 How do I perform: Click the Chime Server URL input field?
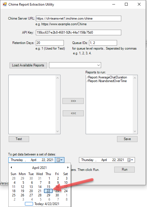coord(78,18)
